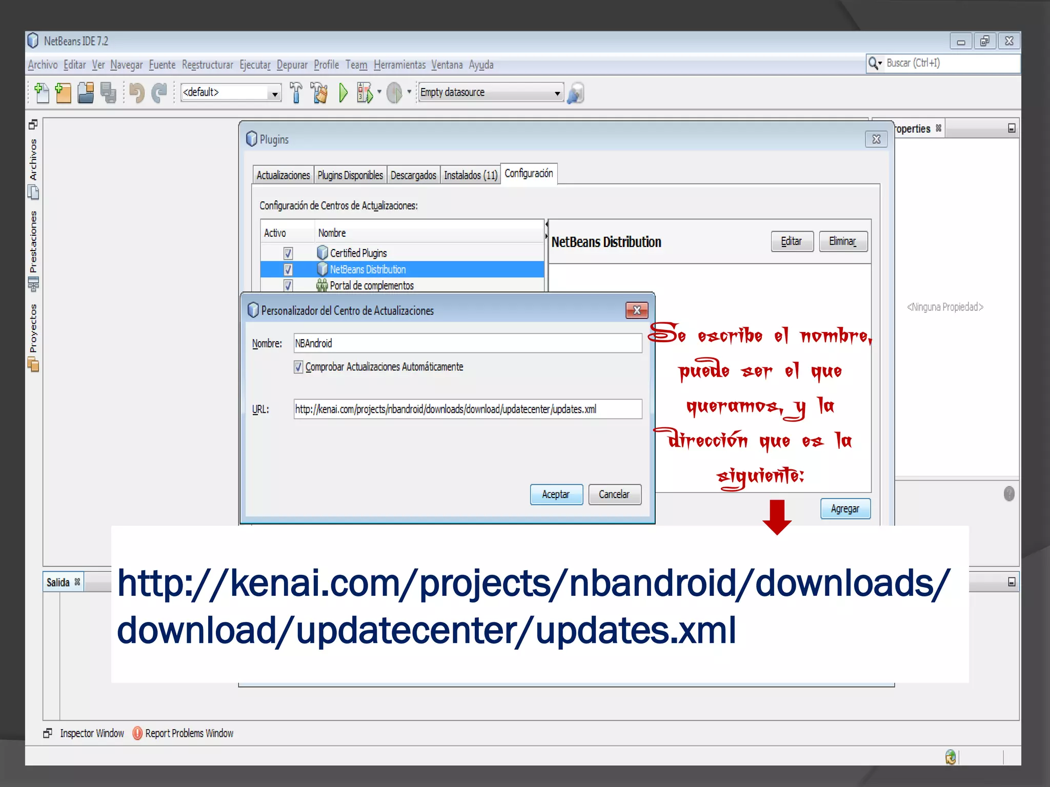This screenshot has height=787, width=1050.
Task: Open the Ayuda menu
Action: (x=481, y=65)
